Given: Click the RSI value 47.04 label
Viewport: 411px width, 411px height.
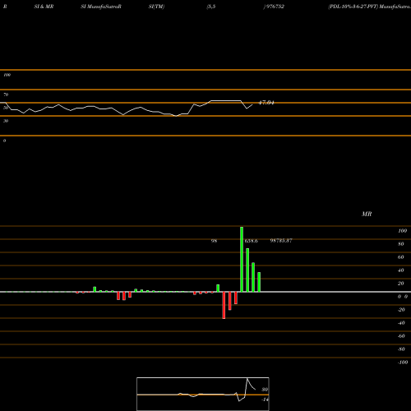Looking at the screenshot, I should (x=266, y=103).
